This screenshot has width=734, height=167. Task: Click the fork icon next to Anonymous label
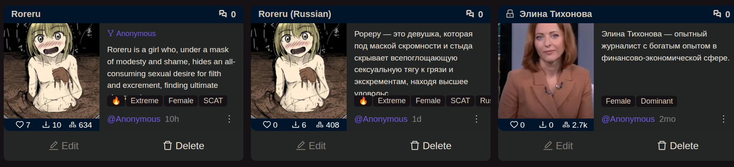coord(110,33)
